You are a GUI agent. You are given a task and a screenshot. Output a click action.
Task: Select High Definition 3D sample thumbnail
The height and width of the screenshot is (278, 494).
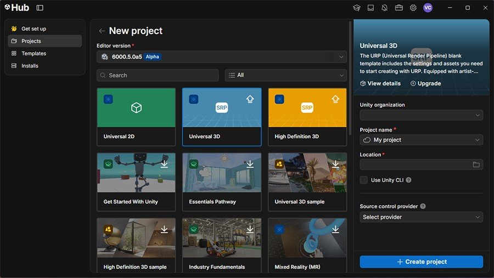(x=136, y=238)
